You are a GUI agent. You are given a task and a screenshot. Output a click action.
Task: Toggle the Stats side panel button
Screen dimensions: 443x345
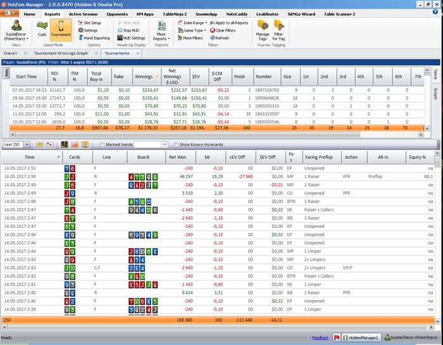tap(6, 73)
